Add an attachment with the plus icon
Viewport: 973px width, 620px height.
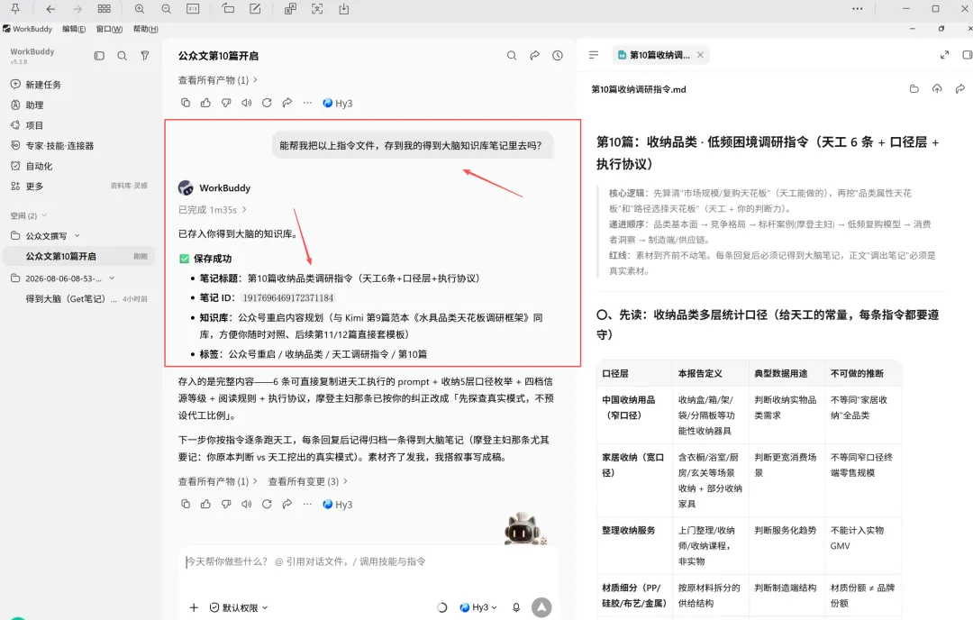(194, 607)
